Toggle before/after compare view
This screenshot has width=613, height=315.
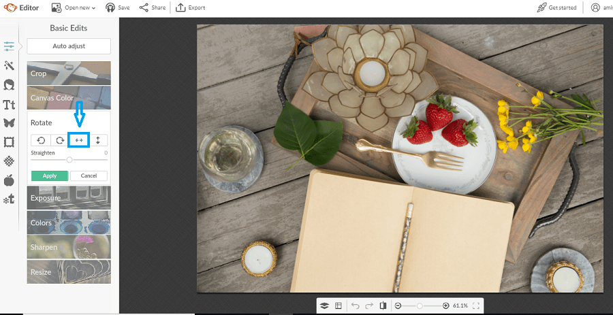(383, 306)
